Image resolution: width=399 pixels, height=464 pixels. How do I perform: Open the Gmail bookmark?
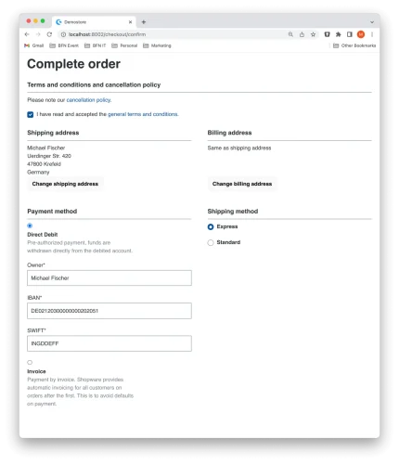click(34, 45)
